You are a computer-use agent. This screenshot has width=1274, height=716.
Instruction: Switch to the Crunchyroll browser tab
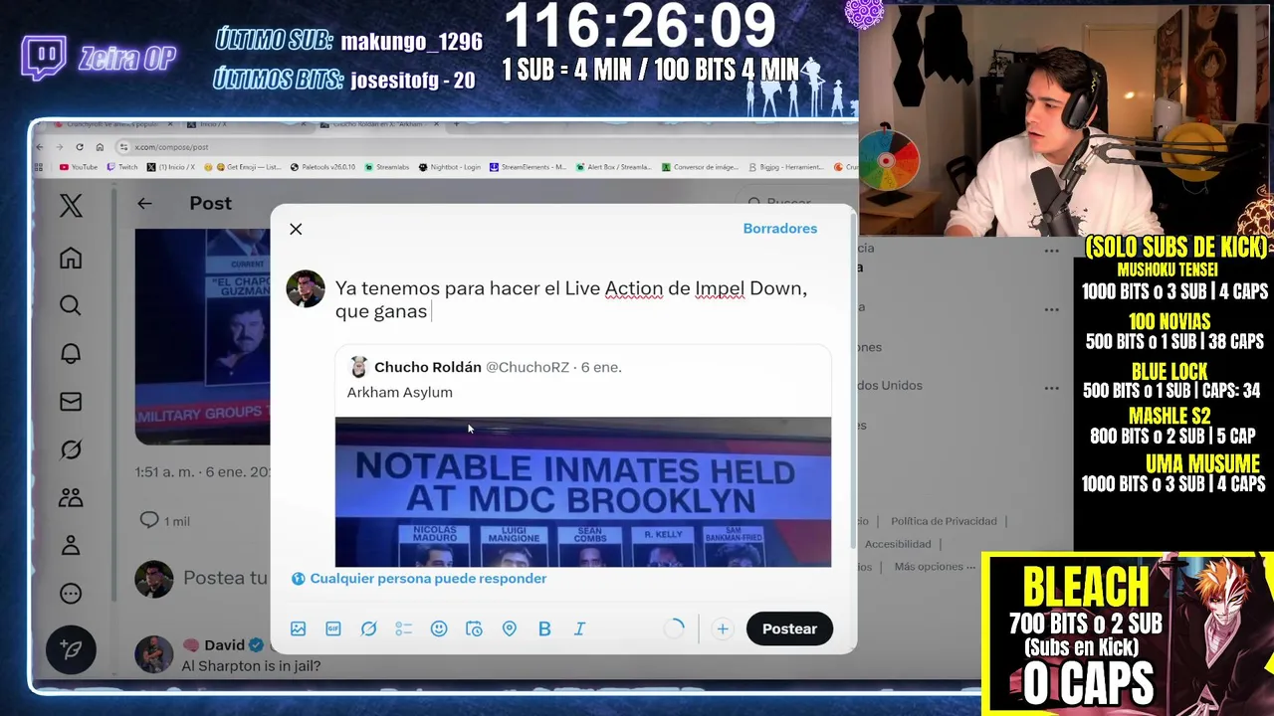tap(111, 124)
